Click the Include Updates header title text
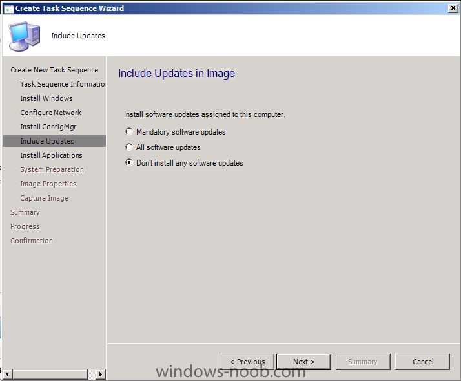 (78, 36)
